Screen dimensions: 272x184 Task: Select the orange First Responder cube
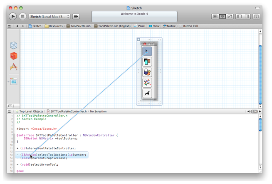click(14, 56)
